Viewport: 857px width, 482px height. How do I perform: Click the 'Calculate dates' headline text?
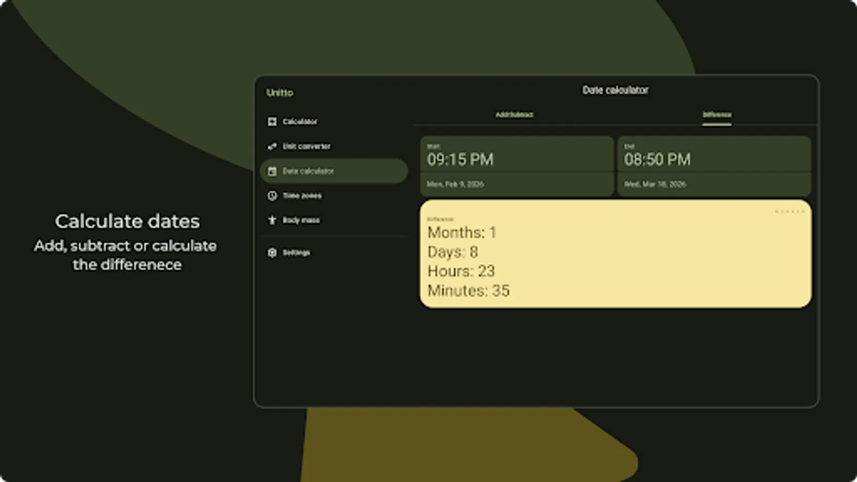tap(127, 221)
